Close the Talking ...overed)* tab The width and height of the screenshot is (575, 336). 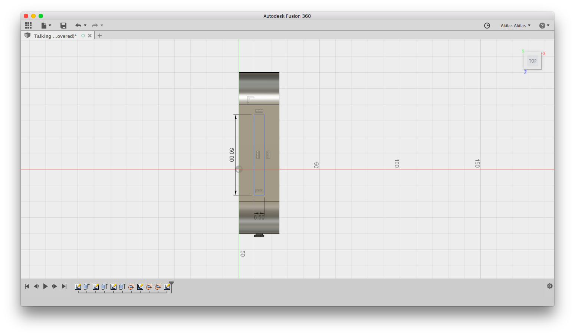click(x=90, y=36)
